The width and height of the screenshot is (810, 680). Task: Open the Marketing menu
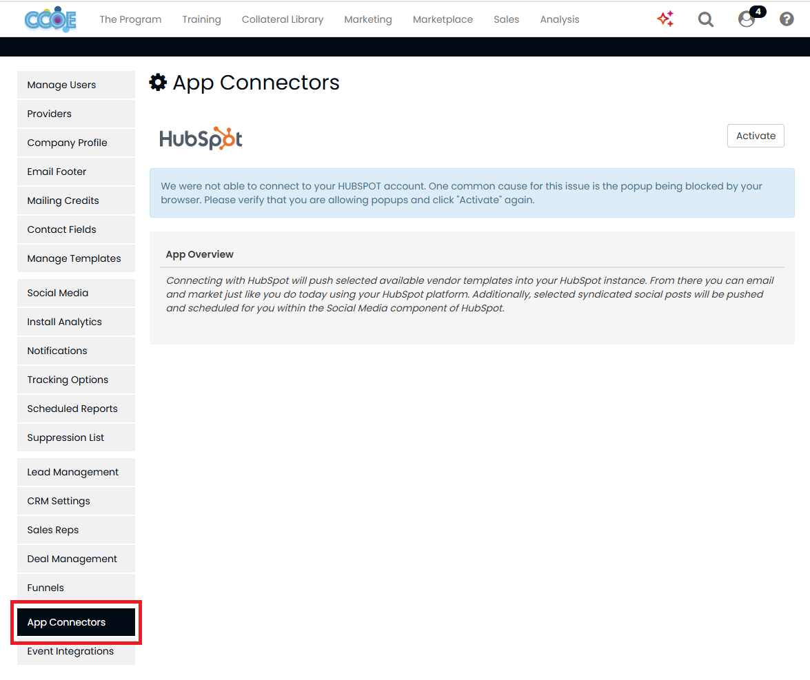point(368,19)
